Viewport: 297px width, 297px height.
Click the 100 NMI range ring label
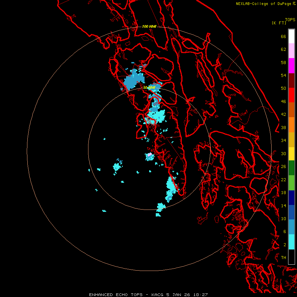tap(149, 26)
